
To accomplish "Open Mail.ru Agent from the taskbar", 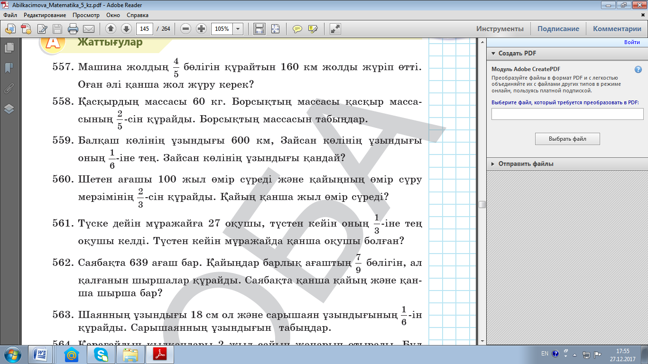I will tap(72, 354).
